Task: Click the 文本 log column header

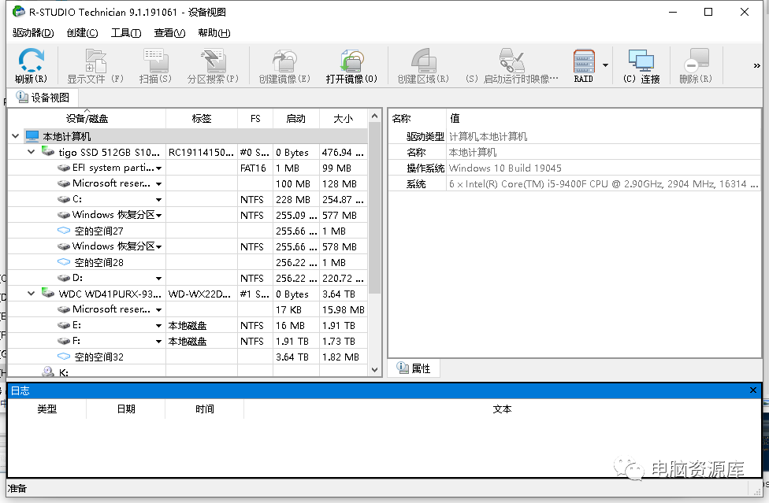Action: coord(502,409)
